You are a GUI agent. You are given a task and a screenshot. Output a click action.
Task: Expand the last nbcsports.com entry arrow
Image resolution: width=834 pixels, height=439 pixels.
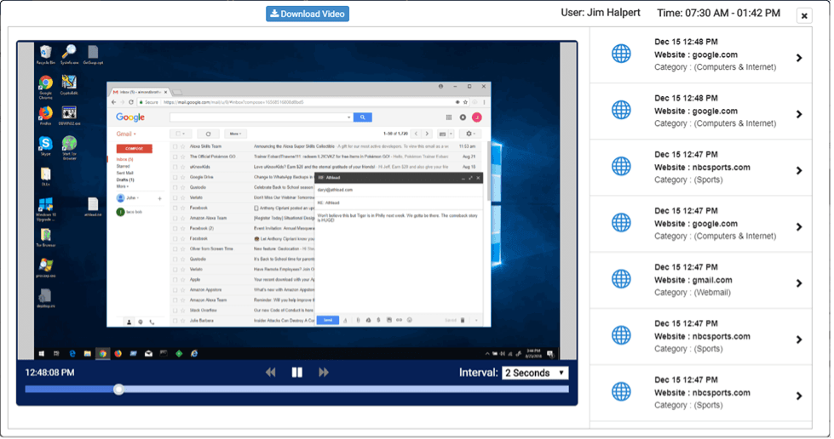(799, 396)
